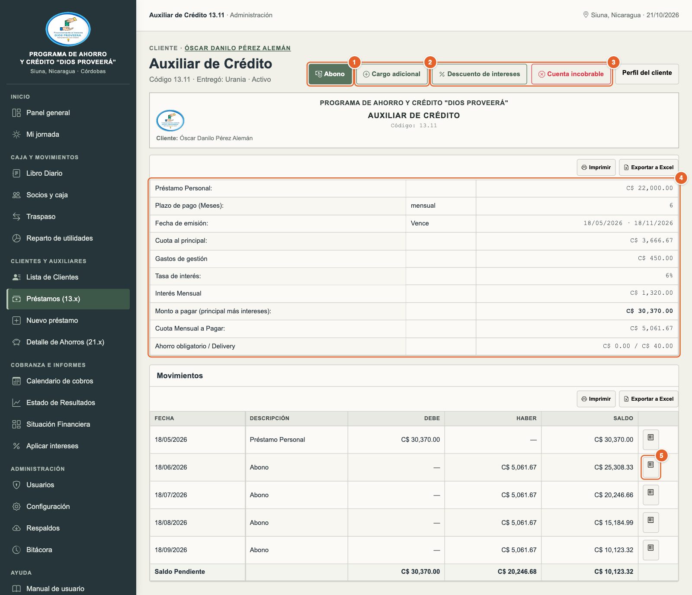
Task: Open Respaldos in sidebar
Action: [x=68, y=528]
